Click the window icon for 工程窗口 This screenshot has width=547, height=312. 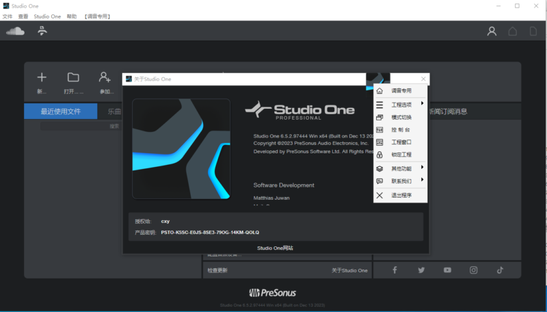click(379, 142)
